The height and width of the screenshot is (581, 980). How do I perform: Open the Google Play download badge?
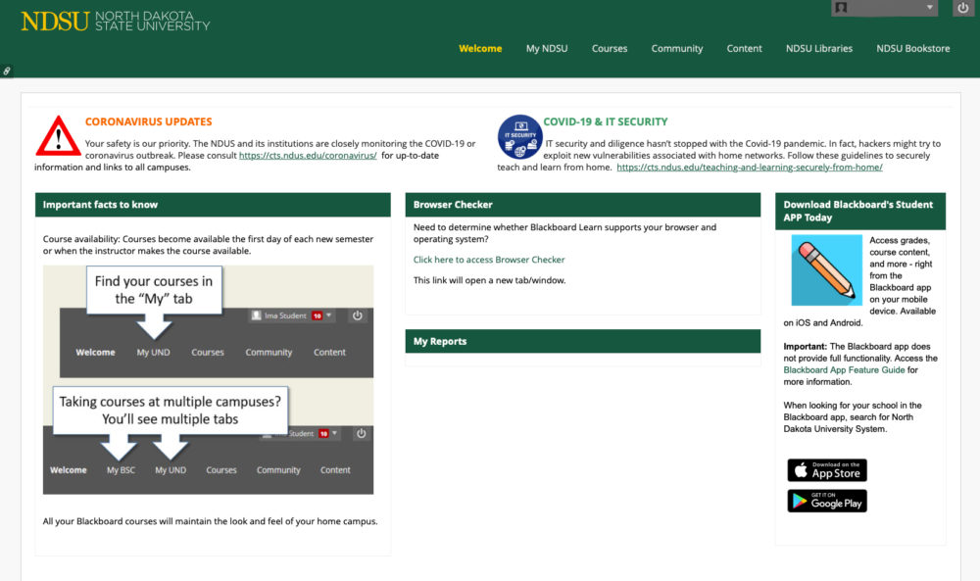[827, 502]
